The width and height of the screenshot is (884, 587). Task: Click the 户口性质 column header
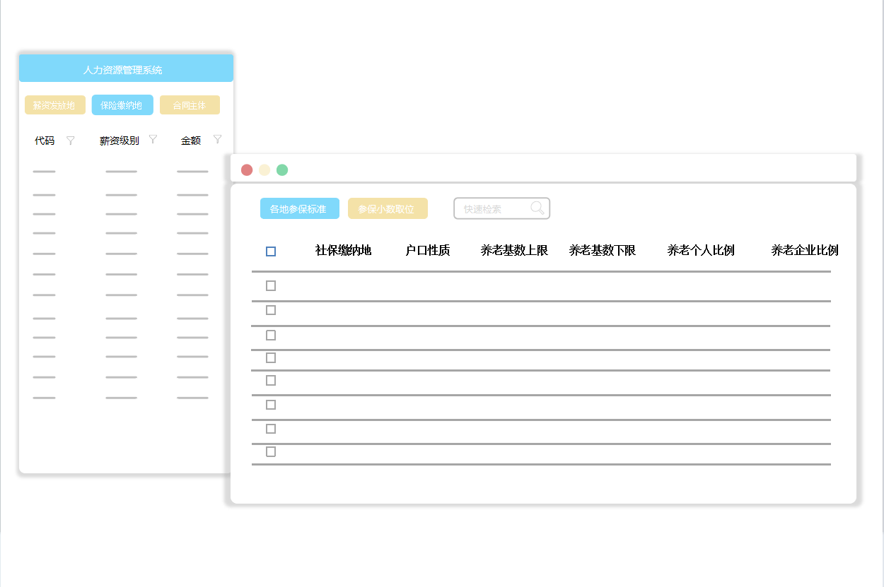click(428, 250)
